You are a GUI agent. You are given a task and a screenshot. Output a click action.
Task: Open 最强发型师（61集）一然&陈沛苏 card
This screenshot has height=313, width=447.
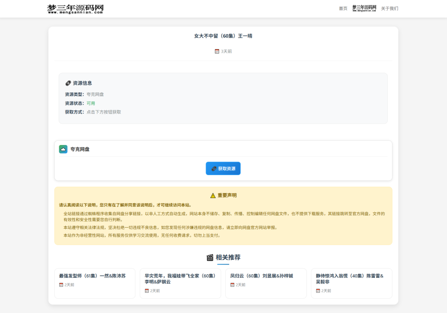pos(95,283)
